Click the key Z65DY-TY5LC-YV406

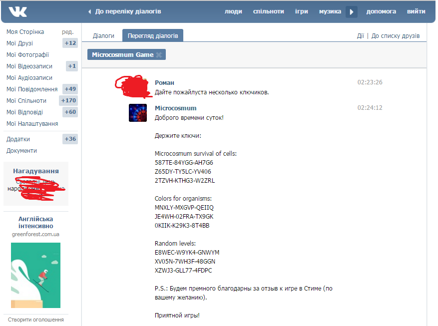point(183,171)
